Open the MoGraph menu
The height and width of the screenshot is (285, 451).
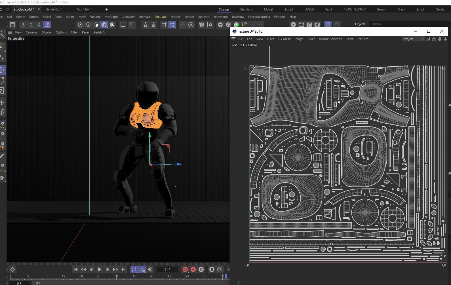[111, 17]
